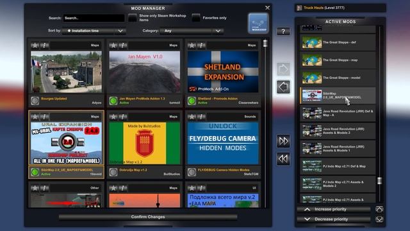
Task: Deactivate all mods with double left arrows
Action: (283, 158)
